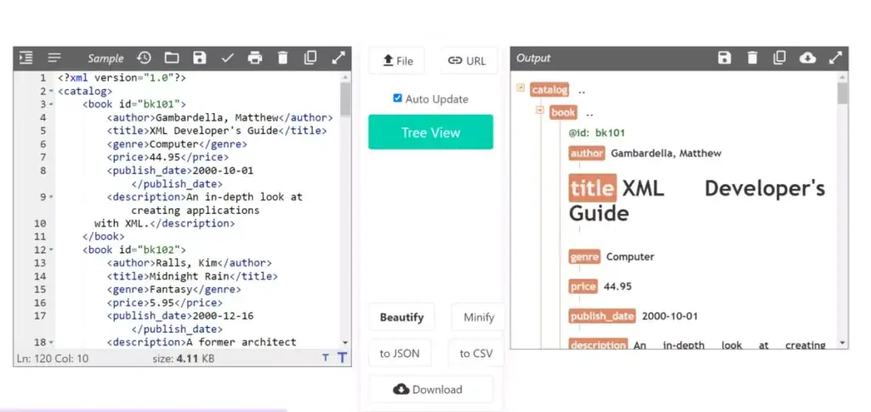Click the Download button
This screenshot has width=871, height=412.
coord(430,389)
